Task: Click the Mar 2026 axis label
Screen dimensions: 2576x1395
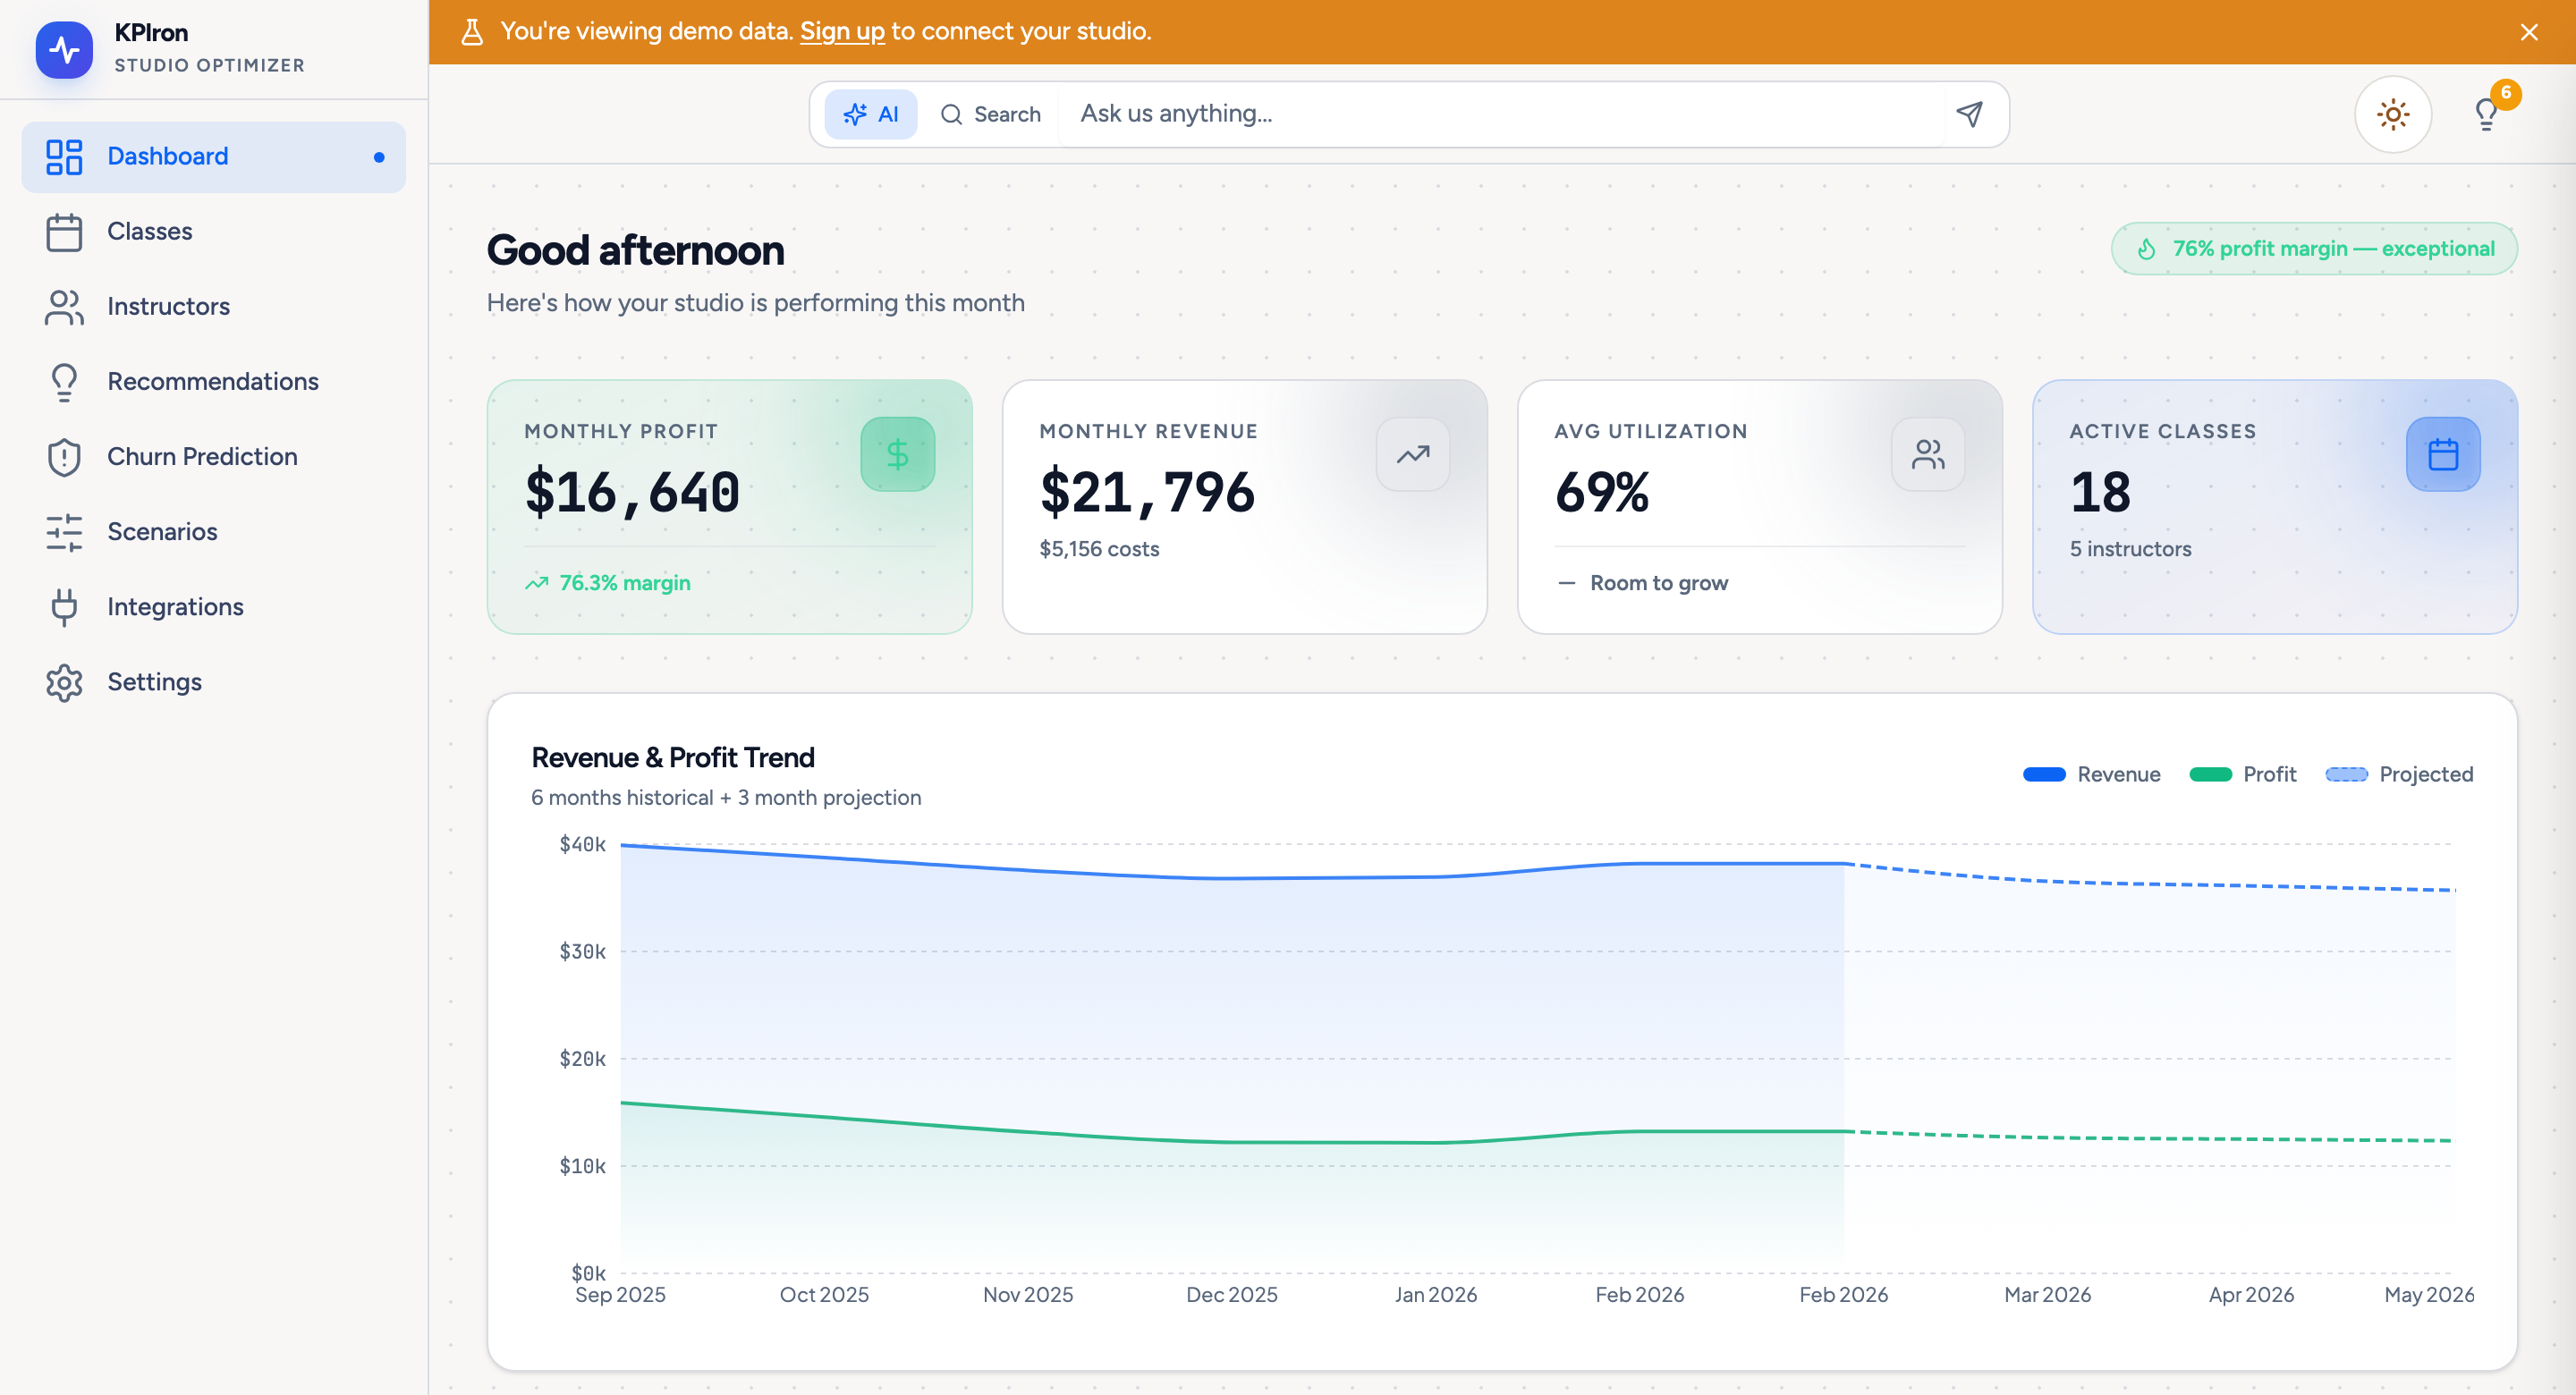Action: pos(2047,1295)
